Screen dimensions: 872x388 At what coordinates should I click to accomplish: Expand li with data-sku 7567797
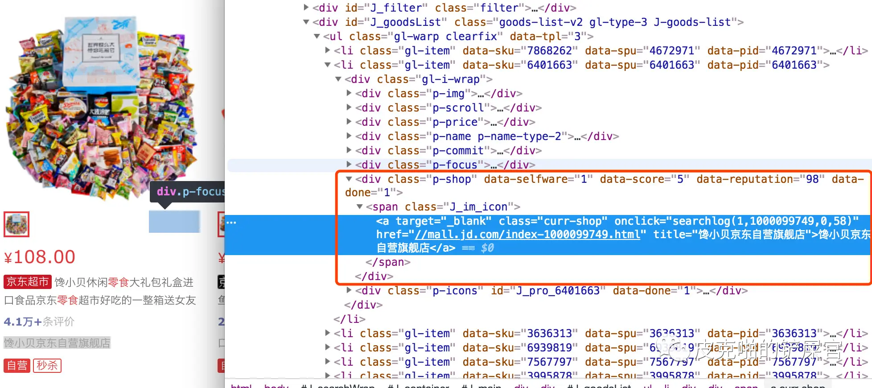[328, 361]
